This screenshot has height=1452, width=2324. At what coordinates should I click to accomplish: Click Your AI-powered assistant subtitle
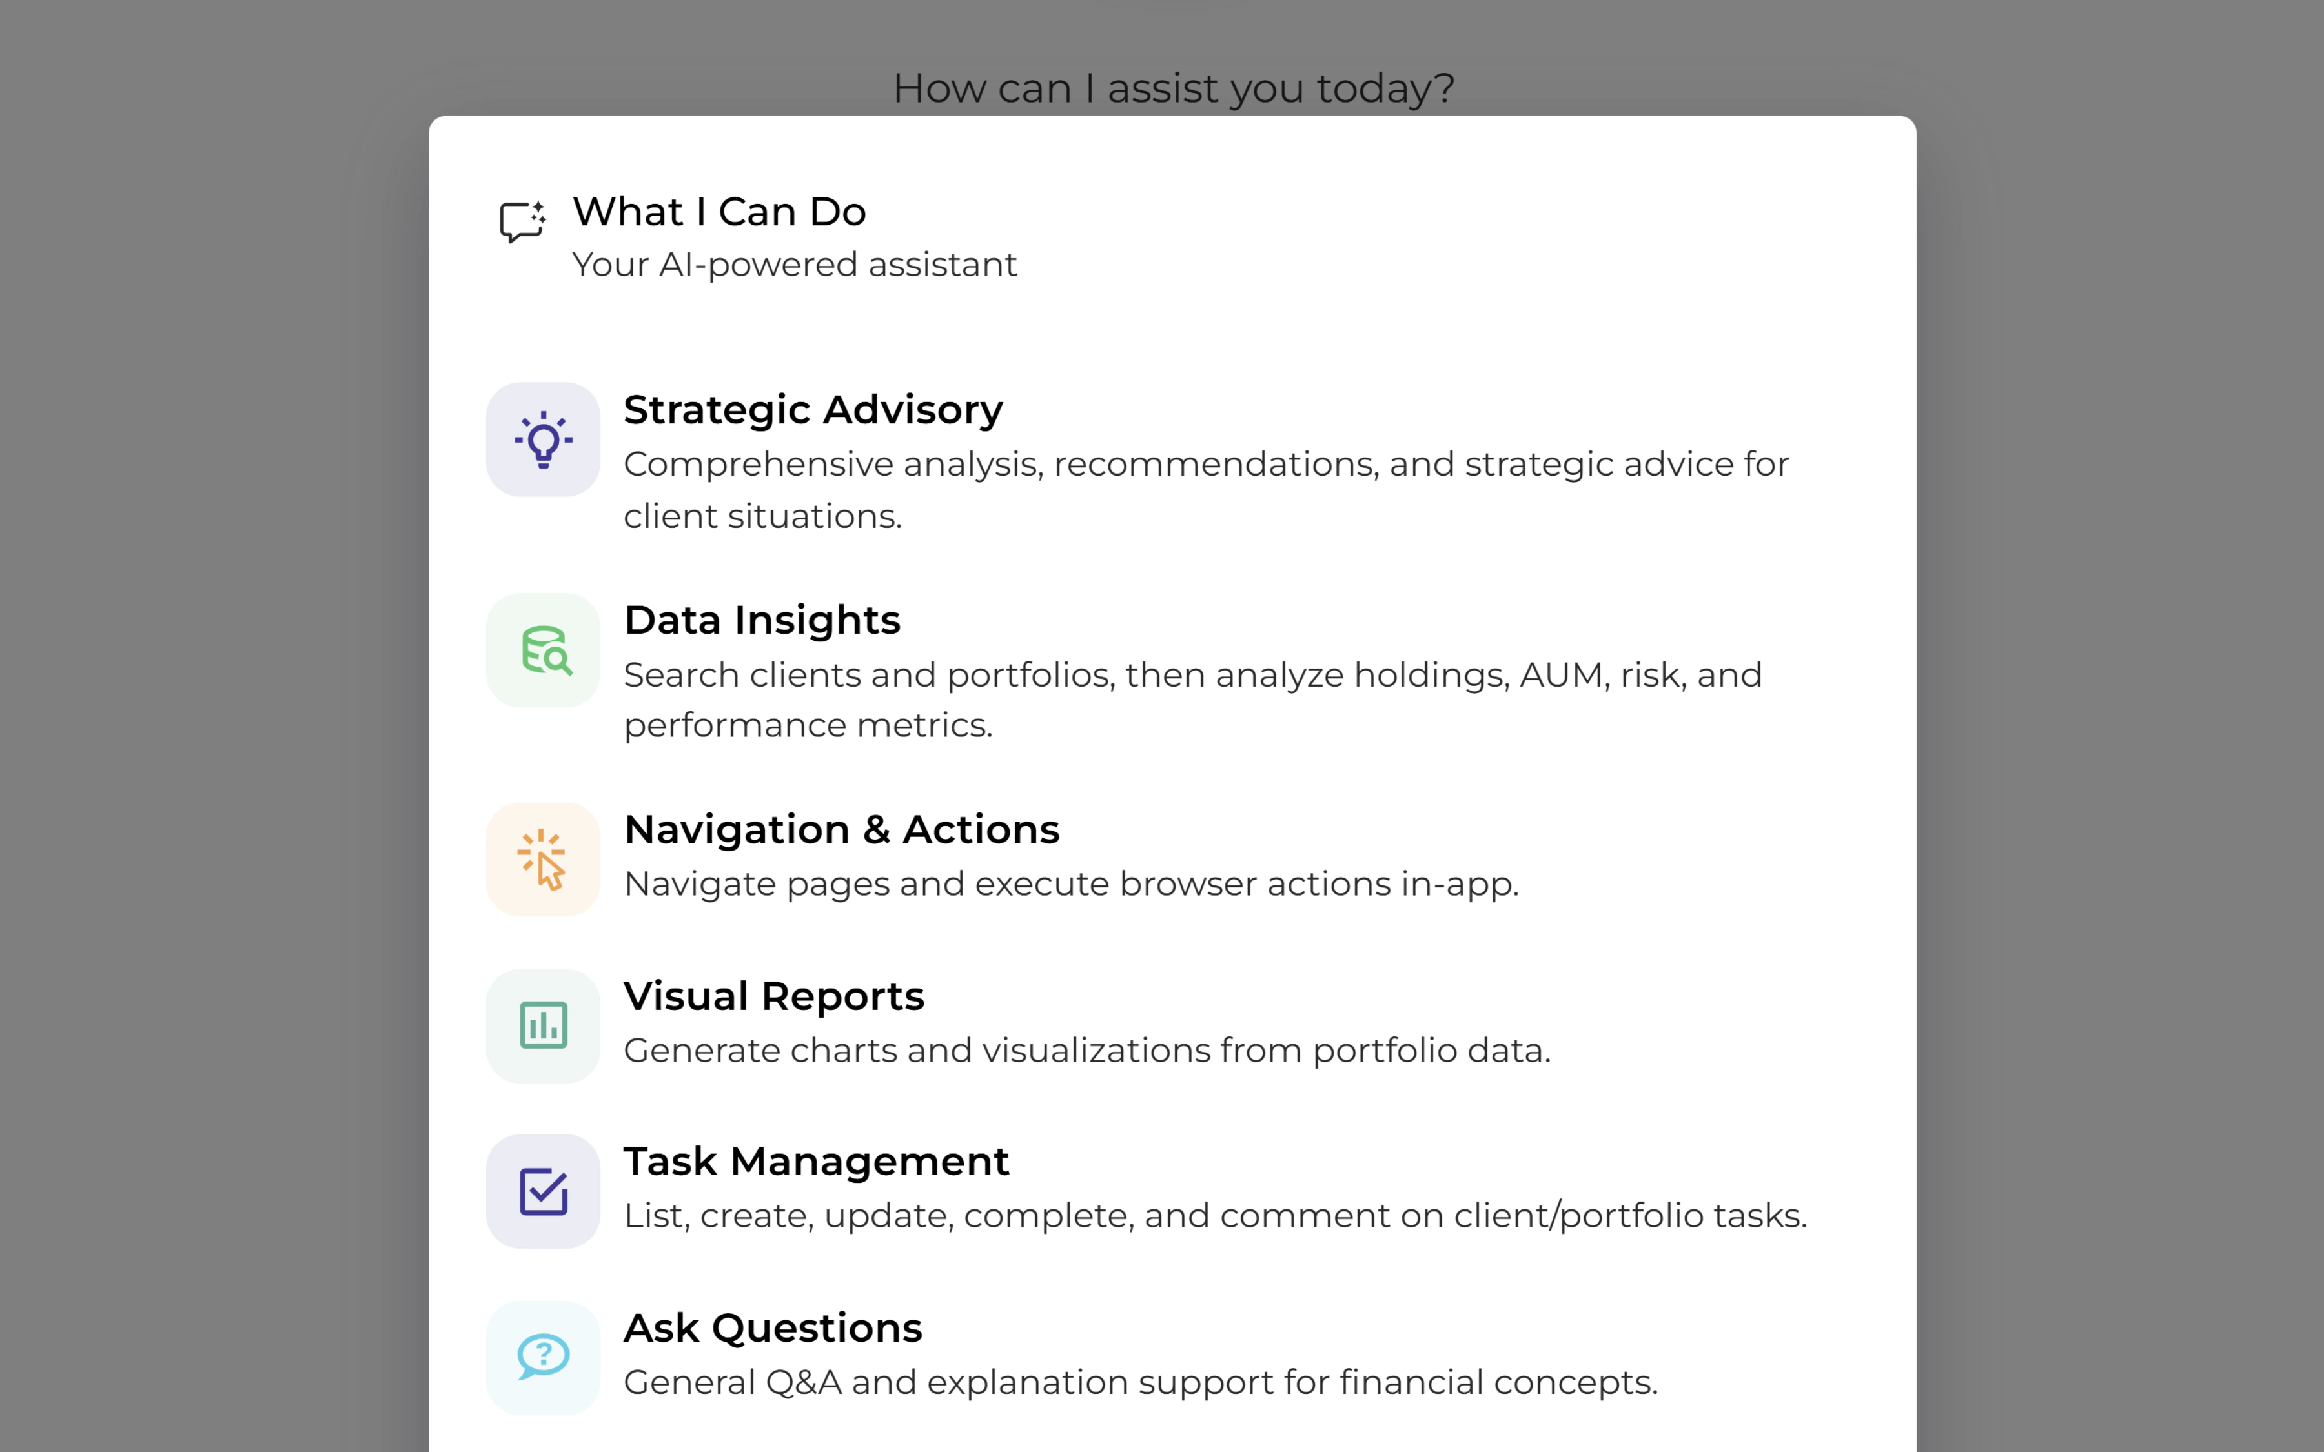coord(794,264)
